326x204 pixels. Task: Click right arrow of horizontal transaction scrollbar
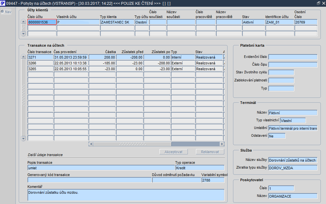tap(222, 144)
